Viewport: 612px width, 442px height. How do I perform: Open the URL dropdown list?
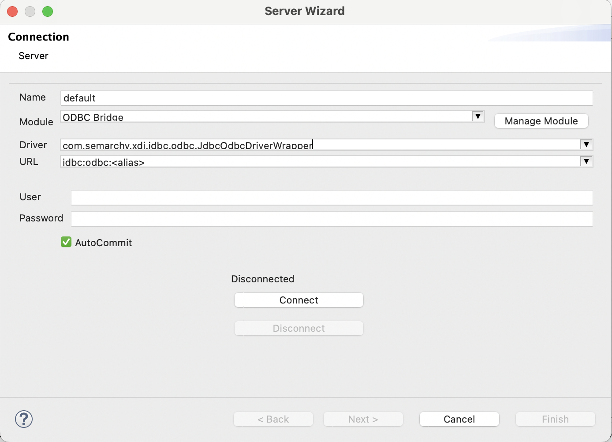pos(586,161)
